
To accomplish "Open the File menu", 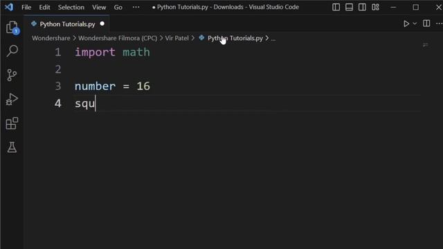I will (26, 7).
